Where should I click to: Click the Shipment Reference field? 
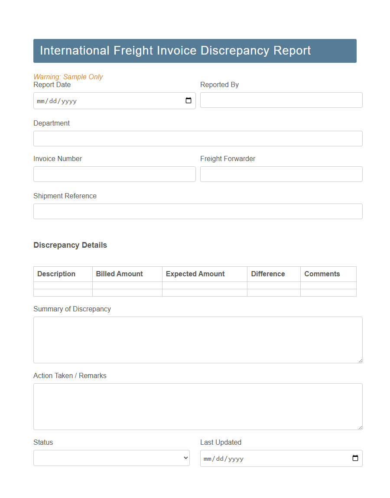pos(198,211)
